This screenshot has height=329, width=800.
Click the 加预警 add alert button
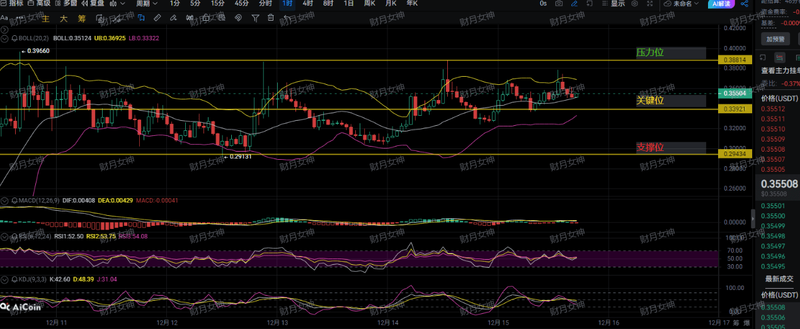(774, 39)
